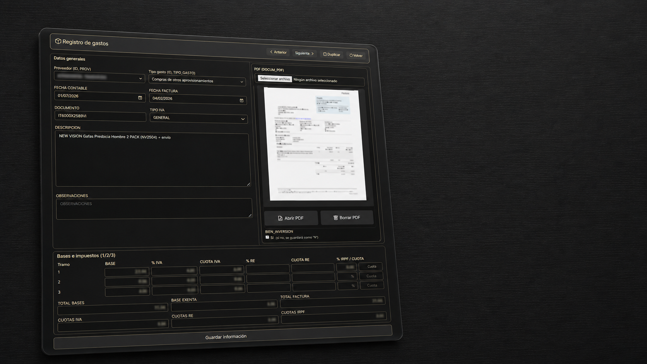Go to the Siguiente record
647x364 pixels.
305,53
